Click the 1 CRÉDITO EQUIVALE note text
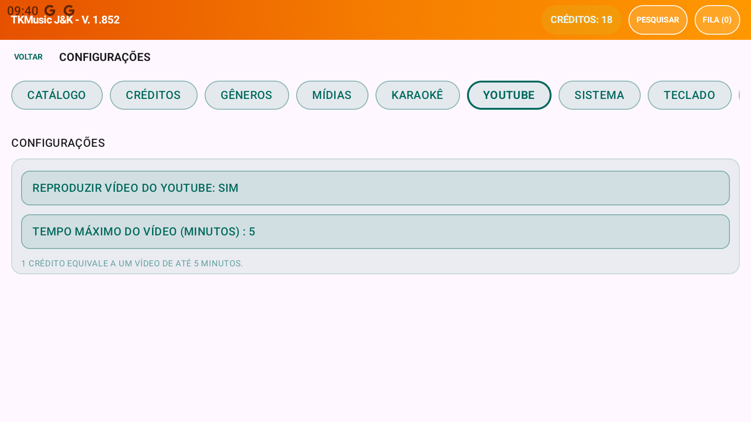Screen dimensions: 751x422 point(132,264)
